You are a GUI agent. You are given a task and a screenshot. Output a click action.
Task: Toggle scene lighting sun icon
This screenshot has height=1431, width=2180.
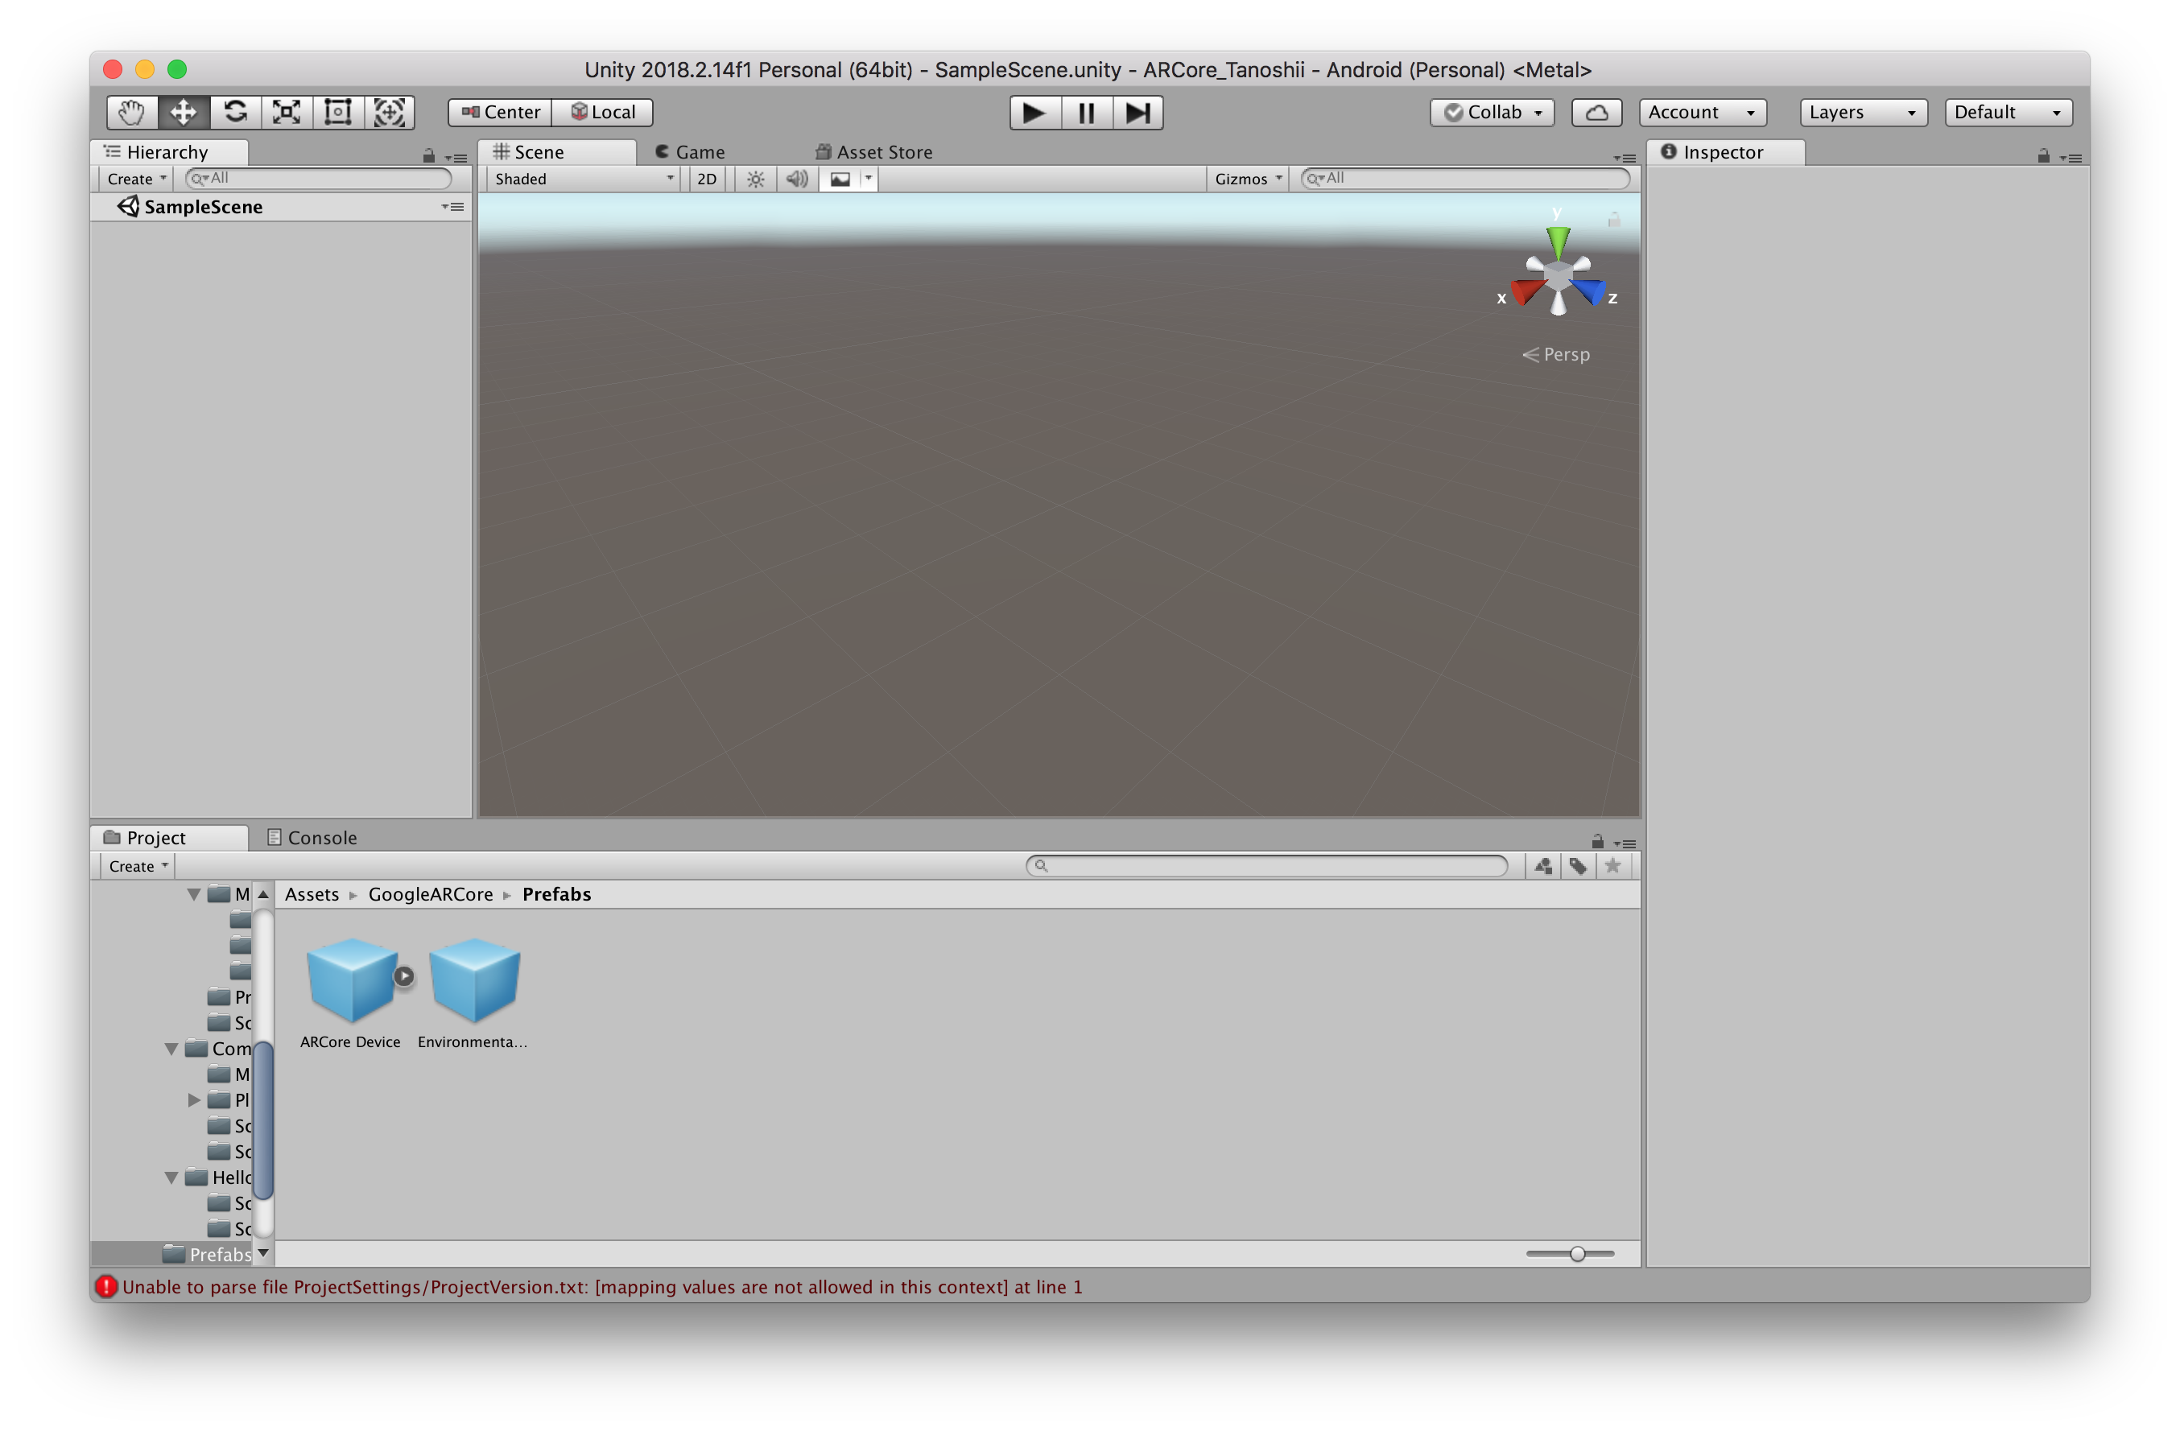755,179
